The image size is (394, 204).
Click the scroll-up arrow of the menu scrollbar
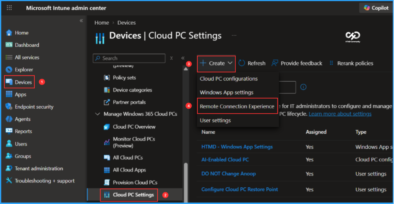click(186, 69)
